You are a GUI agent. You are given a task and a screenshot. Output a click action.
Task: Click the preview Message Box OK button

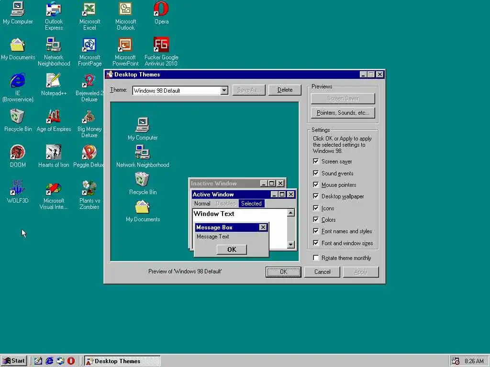pos(232,249)
